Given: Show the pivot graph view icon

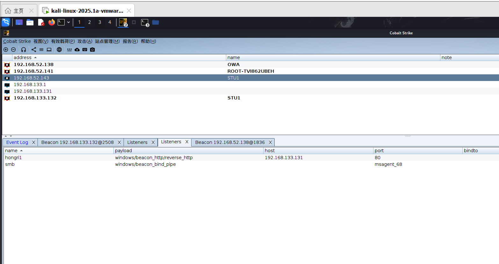Looking at the screenshot, I should point(34,50).
